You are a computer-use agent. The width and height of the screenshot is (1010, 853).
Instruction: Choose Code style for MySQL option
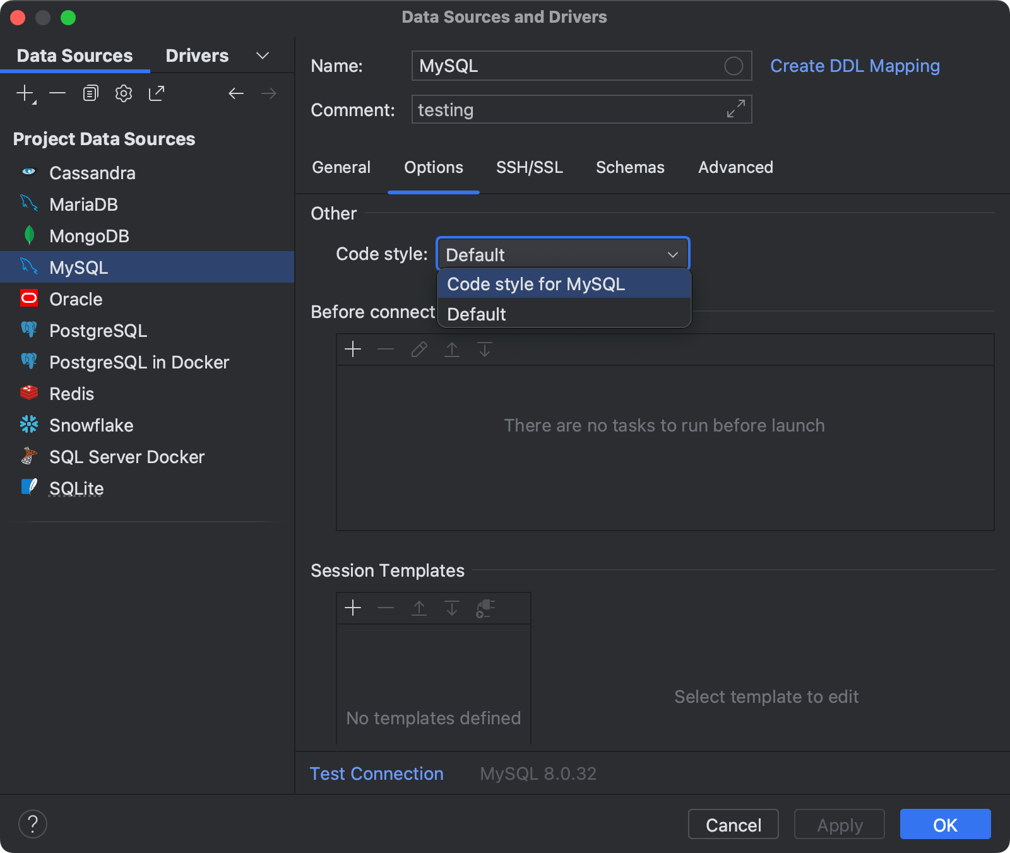tap(536, 284)
